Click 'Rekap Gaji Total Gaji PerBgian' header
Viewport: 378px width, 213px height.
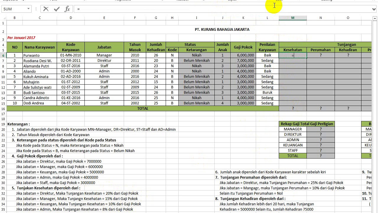point(307,124)
